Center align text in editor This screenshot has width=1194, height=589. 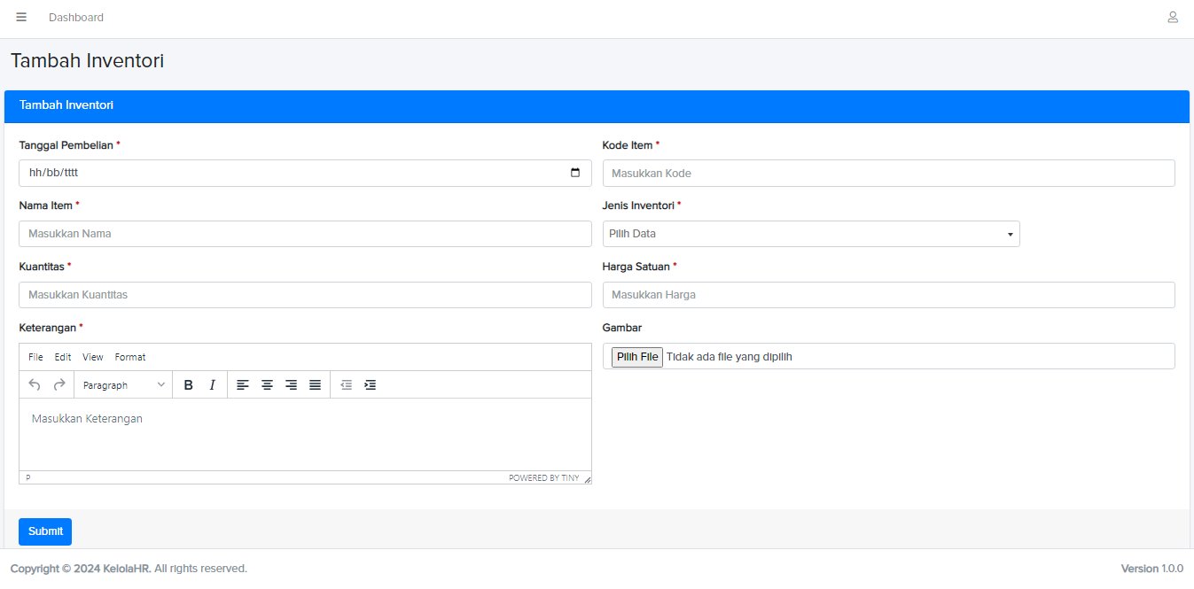(267, 385)
